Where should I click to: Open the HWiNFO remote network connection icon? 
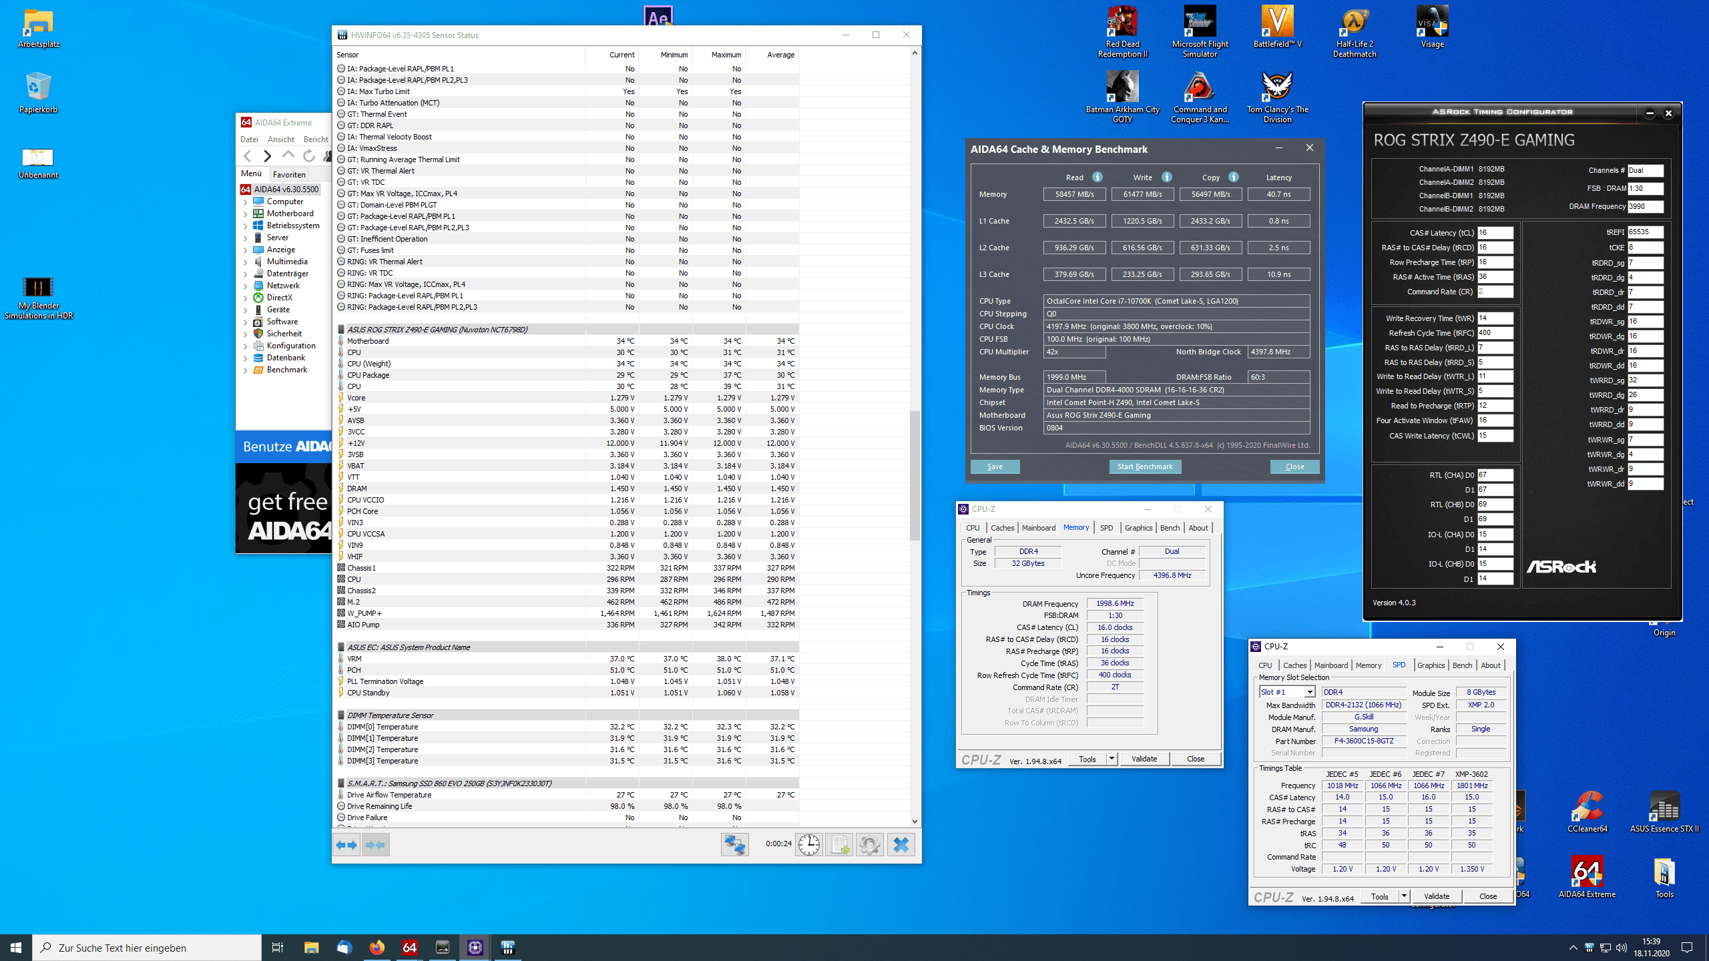tap(734, 845)
